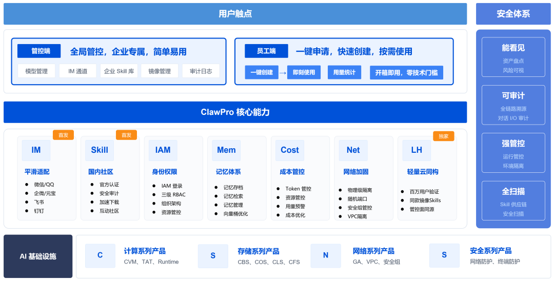Click the 身份权限 heading
This screenshot has height=281, width=554.
[x=164, y=172]
